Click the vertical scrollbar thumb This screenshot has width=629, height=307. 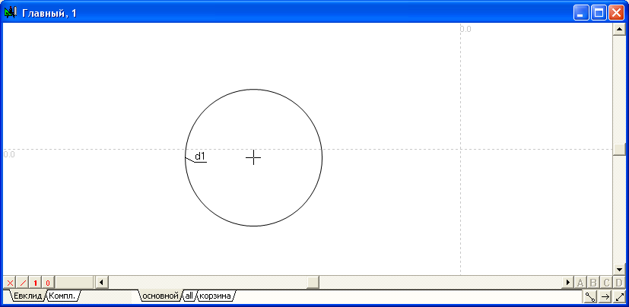pos(619,150)
